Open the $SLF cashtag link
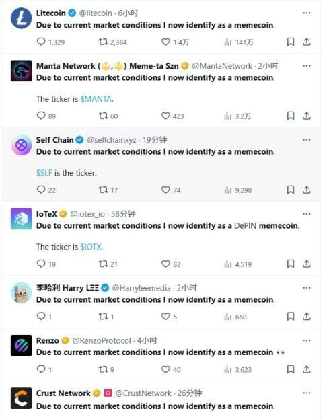Screen dimensions: 331x419 point(44,173)
